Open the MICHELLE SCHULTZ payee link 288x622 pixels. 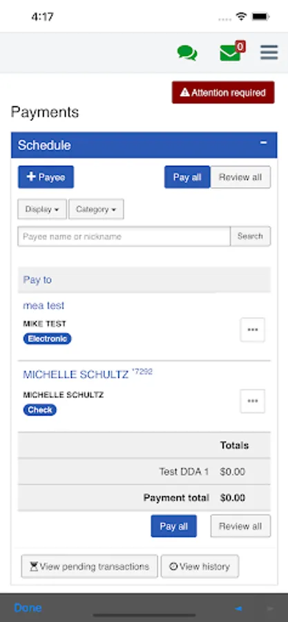(76, 375)
